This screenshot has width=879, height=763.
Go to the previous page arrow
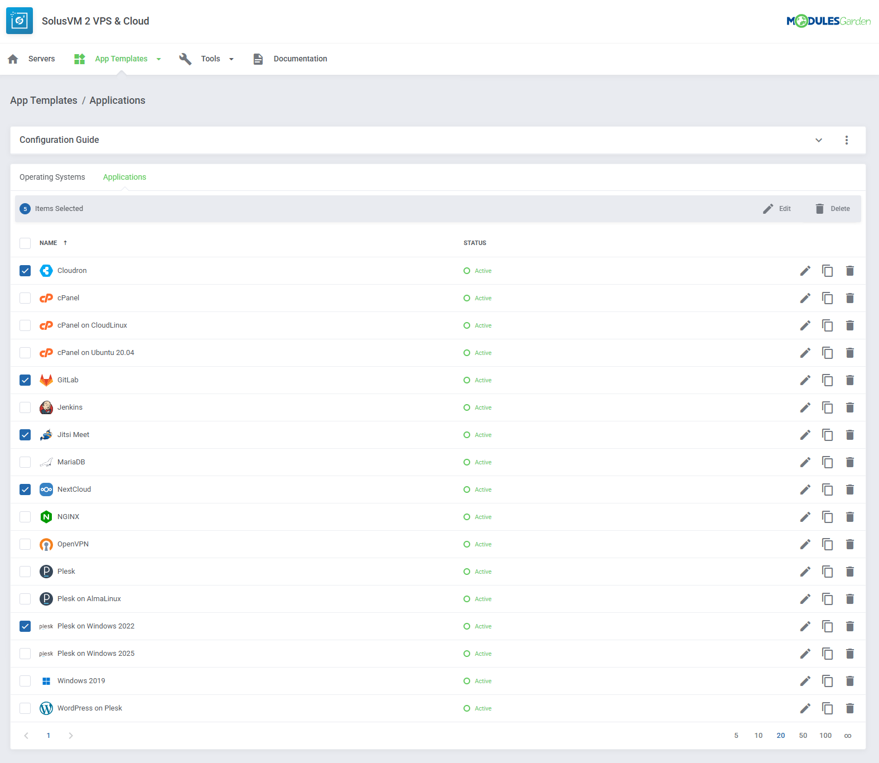[26, 736]
